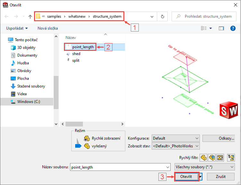
Task: Close the Otevřít dialog
Action: click(235, 5)
